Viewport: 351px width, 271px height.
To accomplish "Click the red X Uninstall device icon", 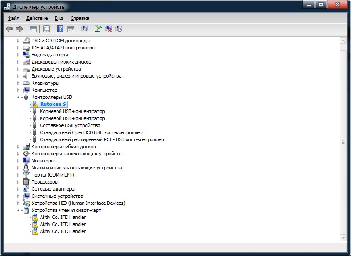I will (x=108, y=29).
